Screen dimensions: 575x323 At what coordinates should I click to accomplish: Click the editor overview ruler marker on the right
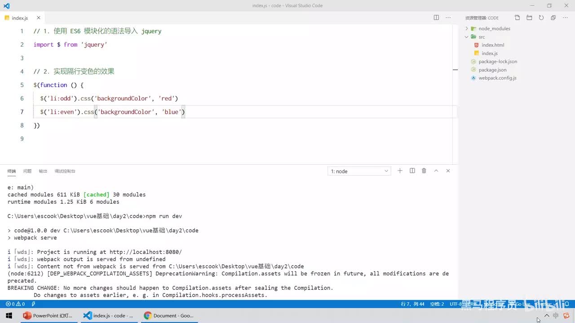click(x=455, y=70)
